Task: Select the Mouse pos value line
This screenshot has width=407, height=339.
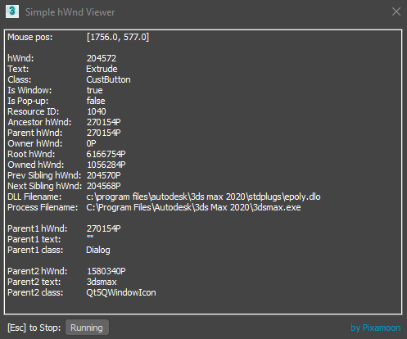Action: click(x=118, y=37)
